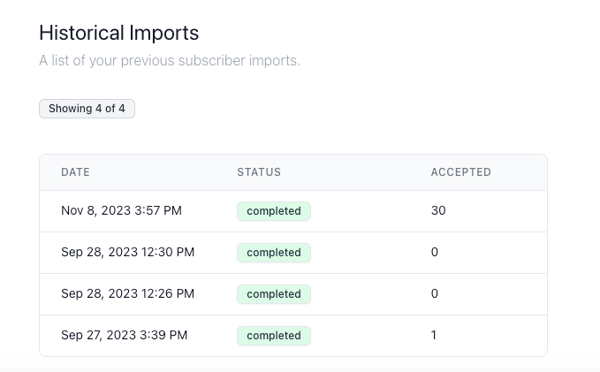The height and width of the screenshot is (372, 600).
Task: Click accepted count in 12:26 PM row
Action: [435, 294]
